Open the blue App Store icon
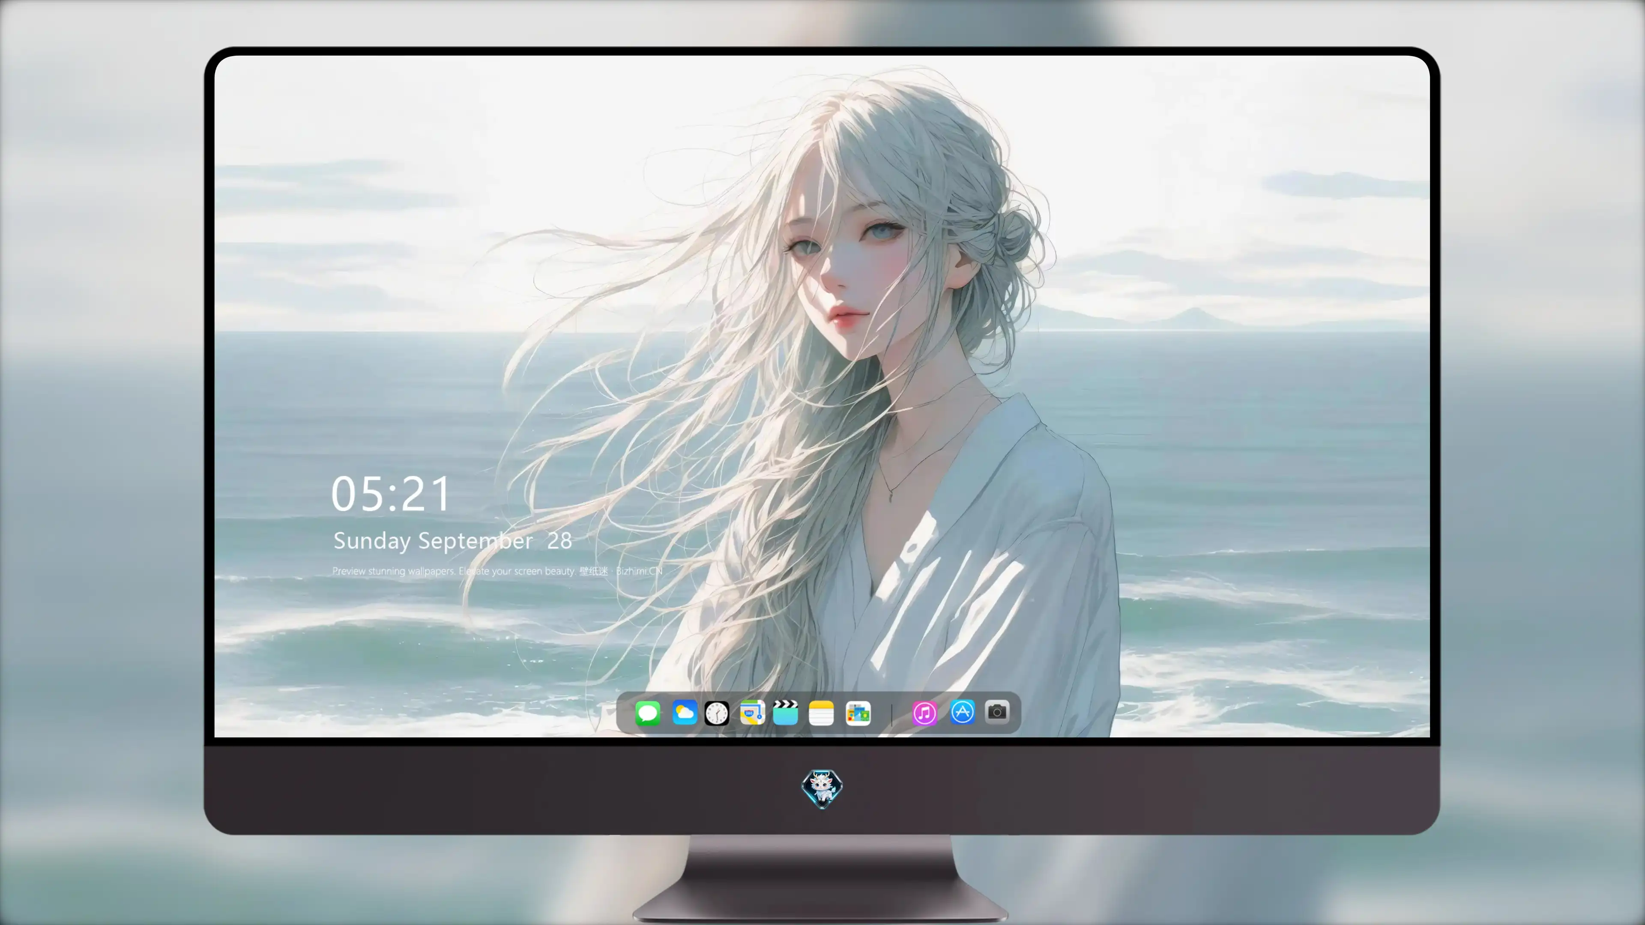The height and width of the screenshot is (925, 1645). tap(962, 712)
